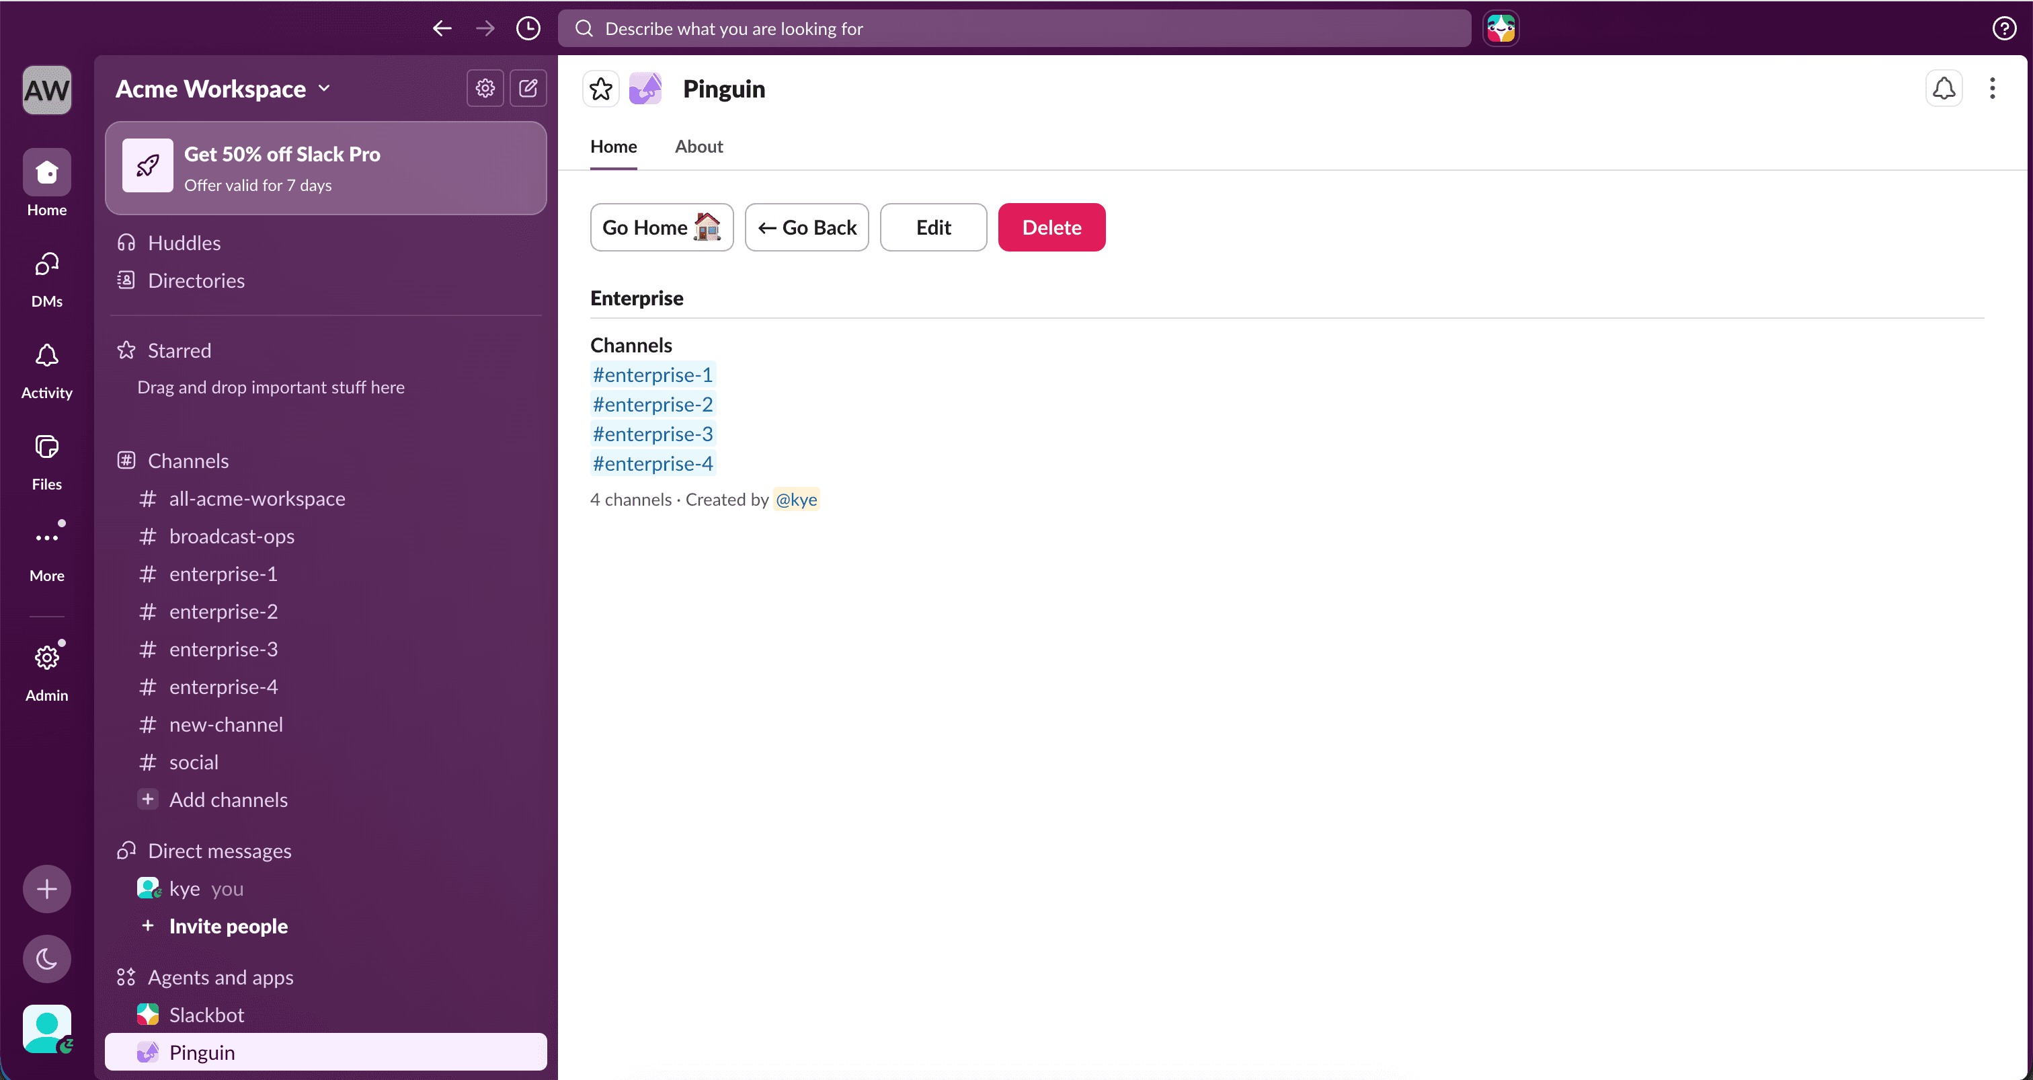Go back with the history left arrow
This screenshot has height=1080, width=2033.
pos(442,28)
